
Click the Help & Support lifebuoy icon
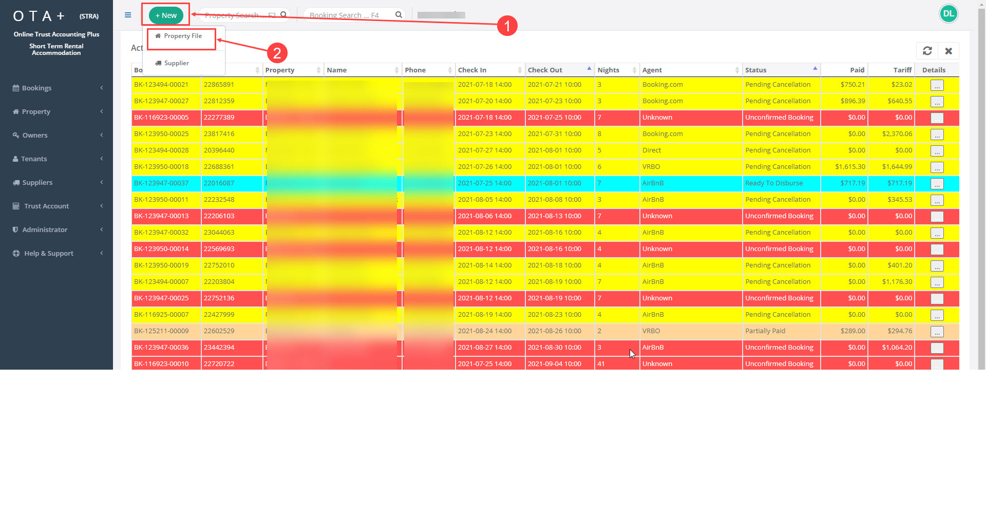pyautogui.click(x=16, y=253)
